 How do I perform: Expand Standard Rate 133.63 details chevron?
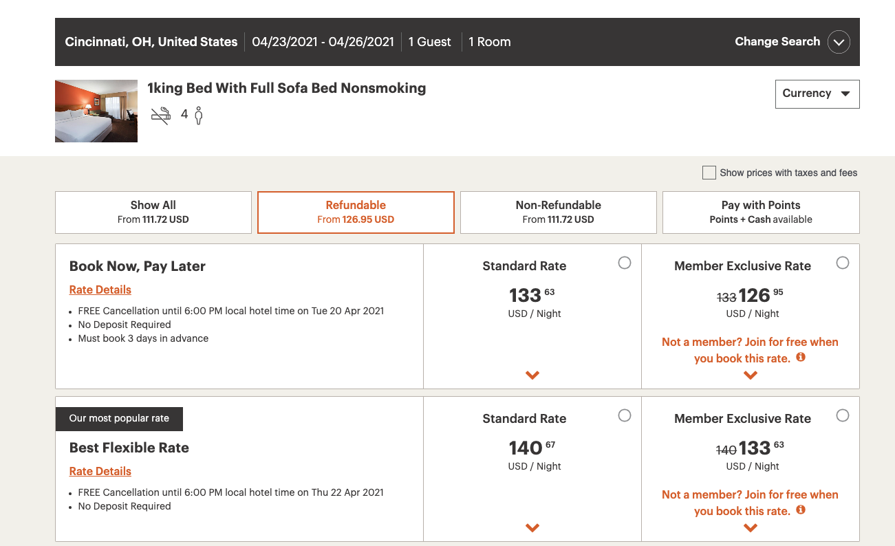point(532,375)
